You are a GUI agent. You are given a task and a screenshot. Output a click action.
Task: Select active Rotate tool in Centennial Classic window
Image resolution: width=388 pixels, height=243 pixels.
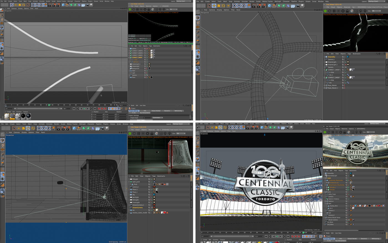(x=221, y=127)
